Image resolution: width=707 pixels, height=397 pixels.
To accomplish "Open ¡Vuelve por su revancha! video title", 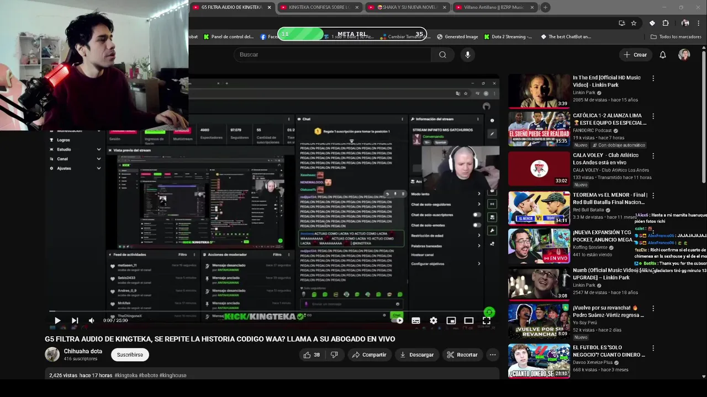I will [608, 312].
